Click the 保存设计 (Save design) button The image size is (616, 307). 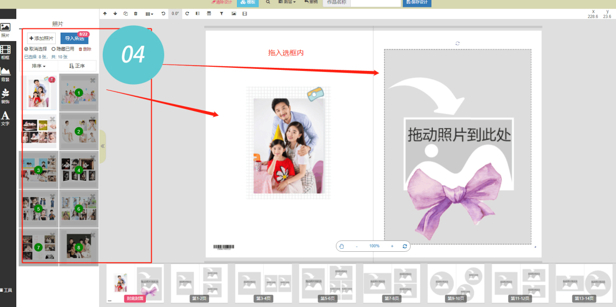[417, 3]
